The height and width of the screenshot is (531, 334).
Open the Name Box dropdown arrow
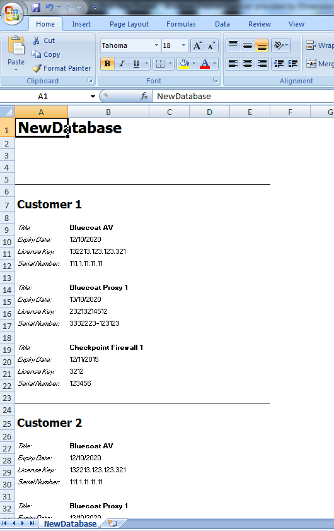click(x=93, y=97)
